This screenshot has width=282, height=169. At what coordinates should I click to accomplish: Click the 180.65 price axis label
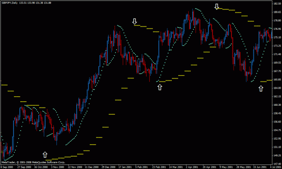click(x=277, y=12)
